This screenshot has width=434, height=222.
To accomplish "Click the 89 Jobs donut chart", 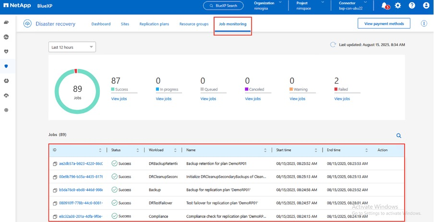I will pos(77,90).
